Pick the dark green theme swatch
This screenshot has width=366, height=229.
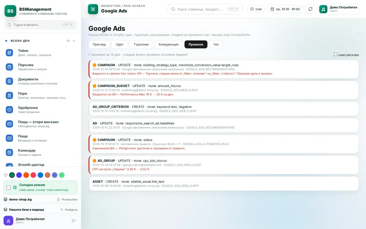12,175
